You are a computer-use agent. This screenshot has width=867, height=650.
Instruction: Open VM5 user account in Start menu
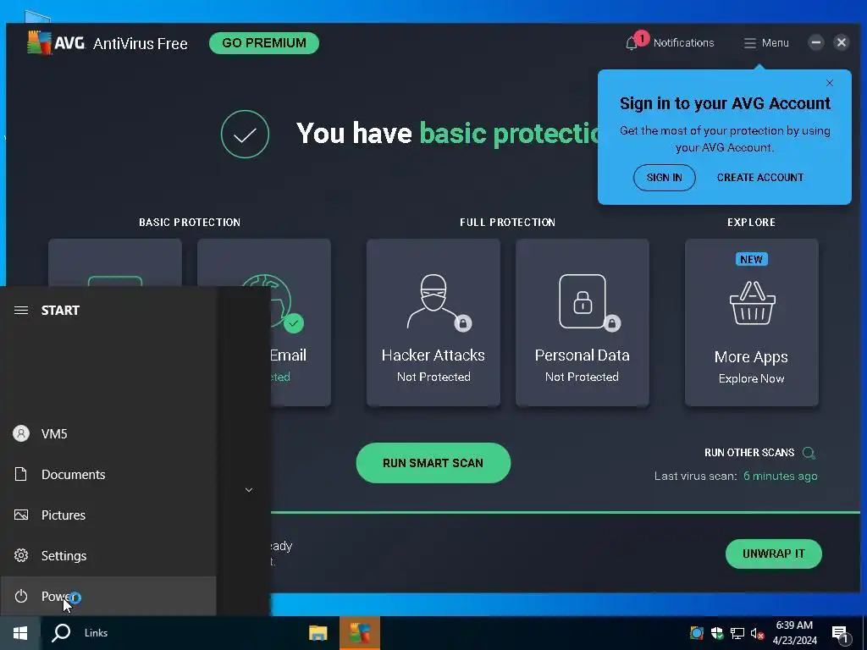click(108, 434)
